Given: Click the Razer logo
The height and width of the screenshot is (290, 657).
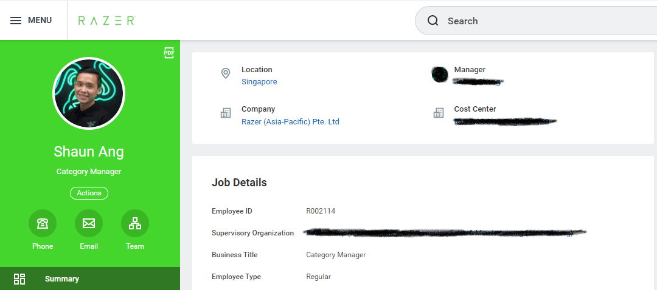Looking at the screenshot, I should coord(107,21).
